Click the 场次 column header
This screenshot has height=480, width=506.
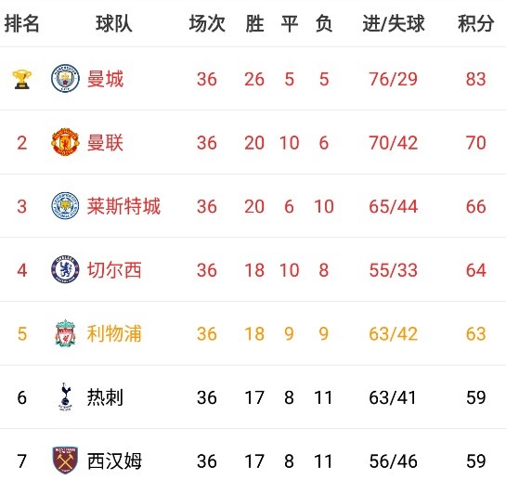207,23
